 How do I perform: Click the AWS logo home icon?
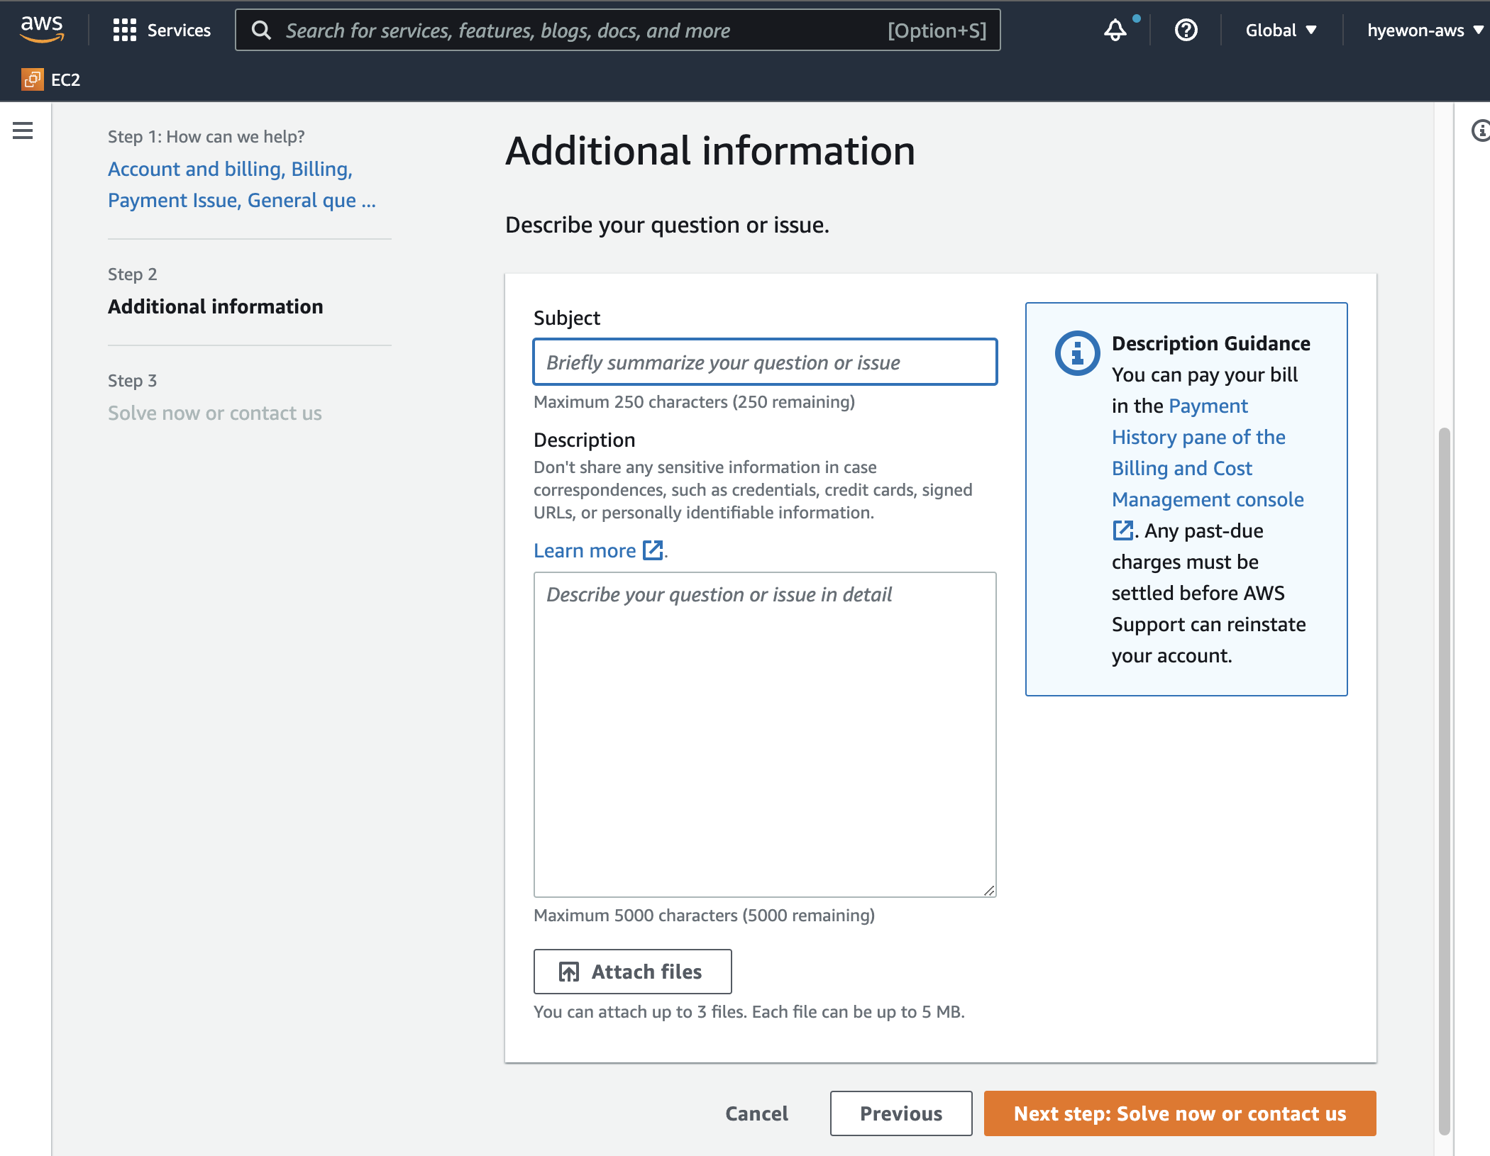click(42, 29)
